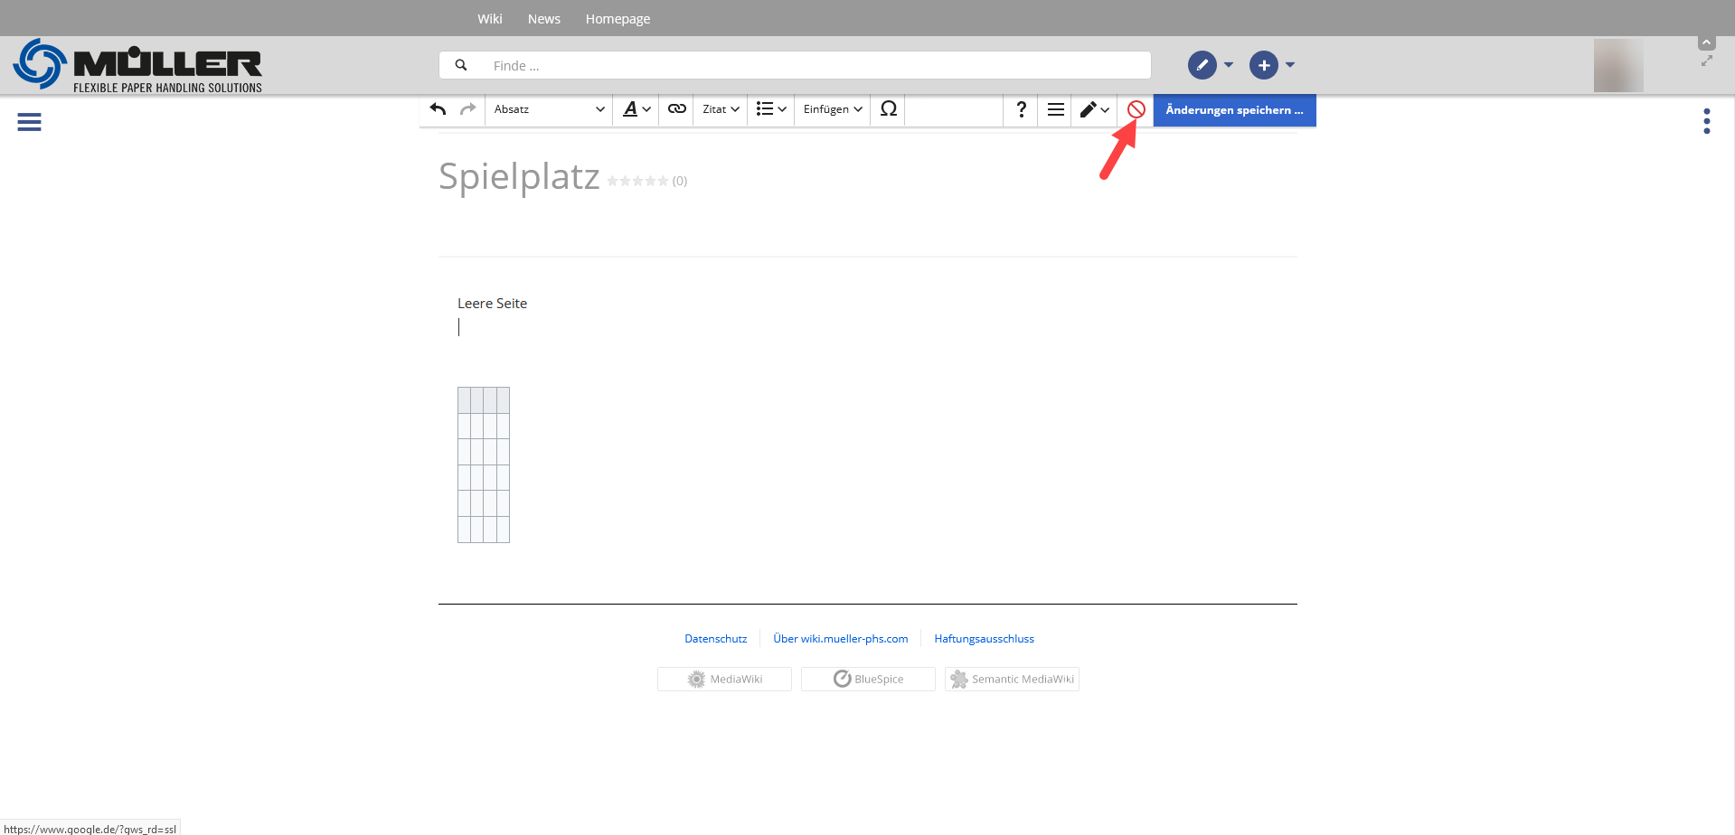The width and height of the screenshot is (1735, 835).
Task: Open the list structure dropdown
Action: coord(771,109)
